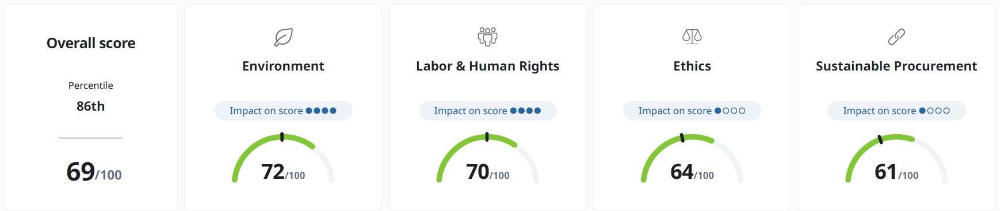This screenshot has height=211, width=1000.
Task: Click the Environment score gauge marker
Action: [x=282, y=136]
